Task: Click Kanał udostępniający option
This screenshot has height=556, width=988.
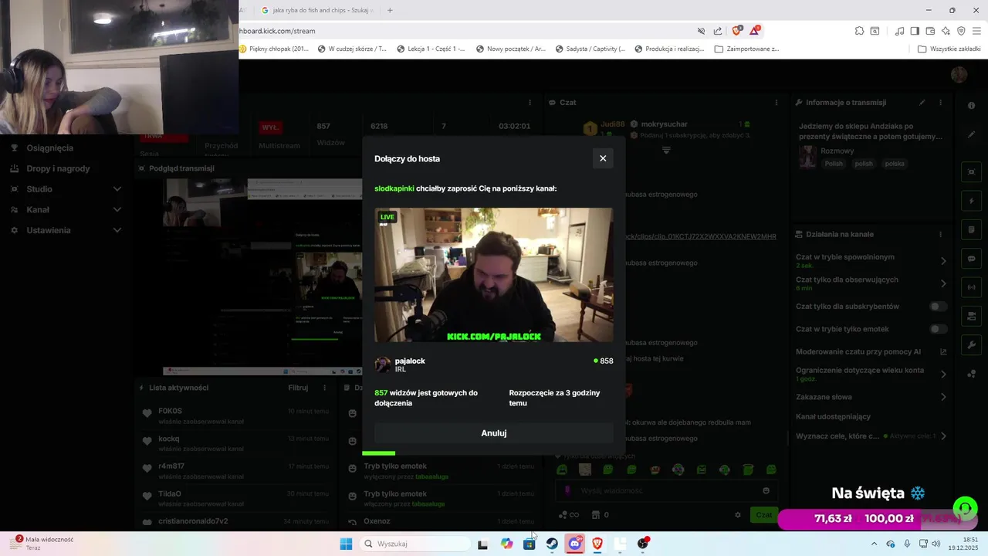Action: (x=833, y=416)
